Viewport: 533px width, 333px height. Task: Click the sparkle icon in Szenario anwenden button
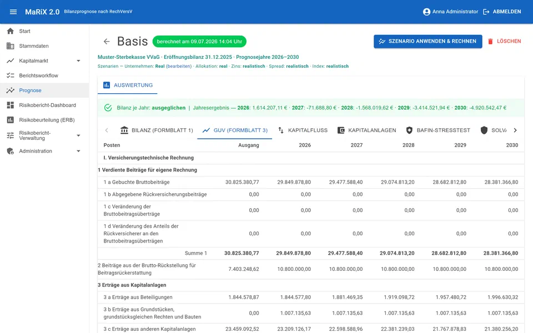[x=382, y=41]
